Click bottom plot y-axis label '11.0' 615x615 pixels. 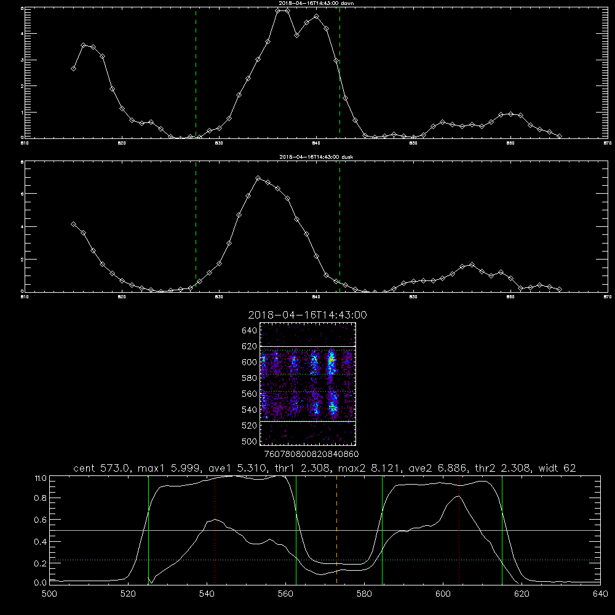click(x=41, y=478)
